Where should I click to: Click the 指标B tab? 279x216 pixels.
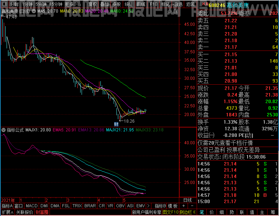pyautogui.click(x=160, y=206)
